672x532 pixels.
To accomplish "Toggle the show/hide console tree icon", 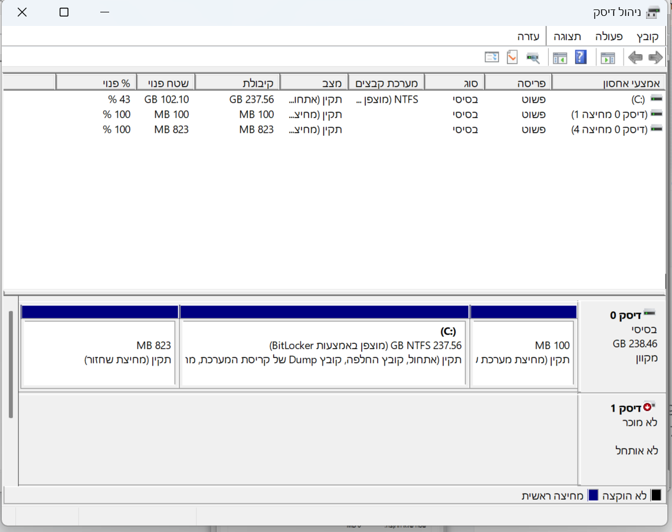I will point(607,57).
